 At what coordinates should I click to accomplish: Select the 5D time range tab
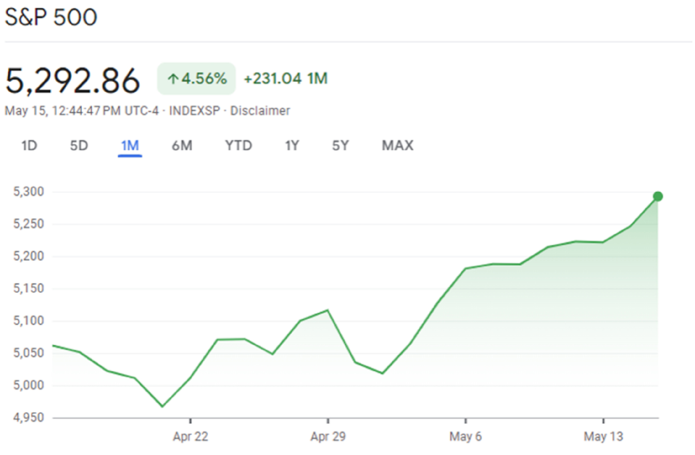[x=79, y=146]
